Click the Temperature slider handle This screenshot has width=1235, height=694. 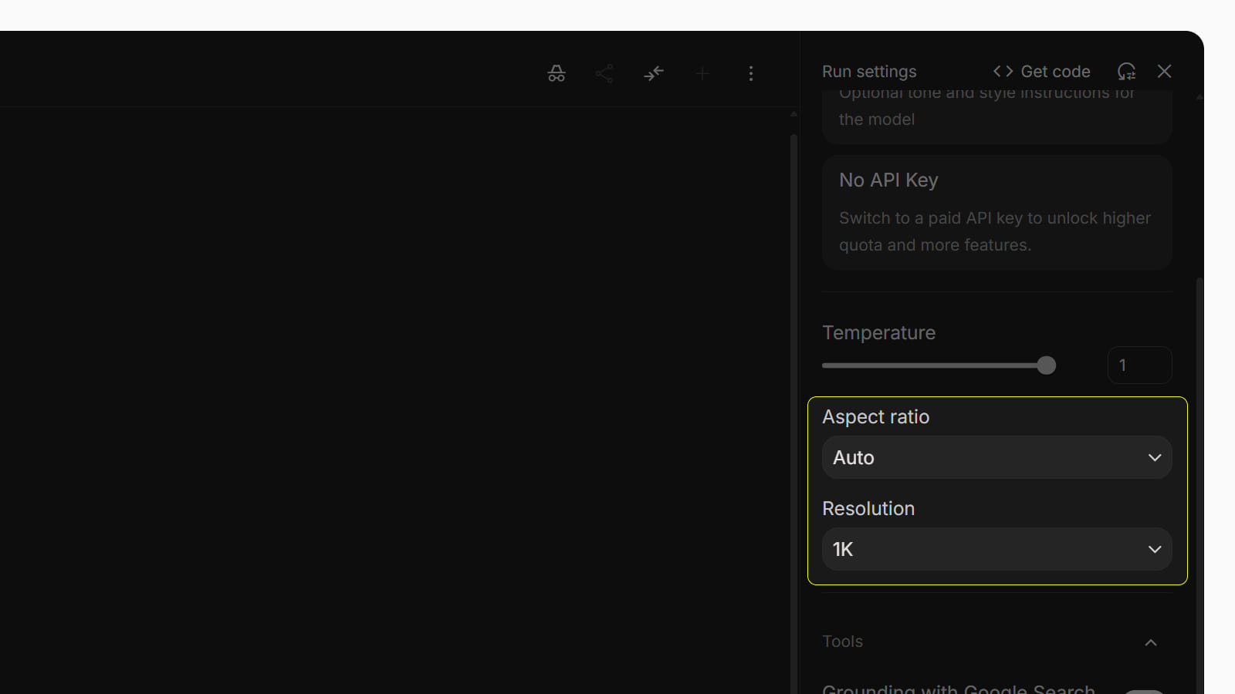click(x=1046, y=366)
